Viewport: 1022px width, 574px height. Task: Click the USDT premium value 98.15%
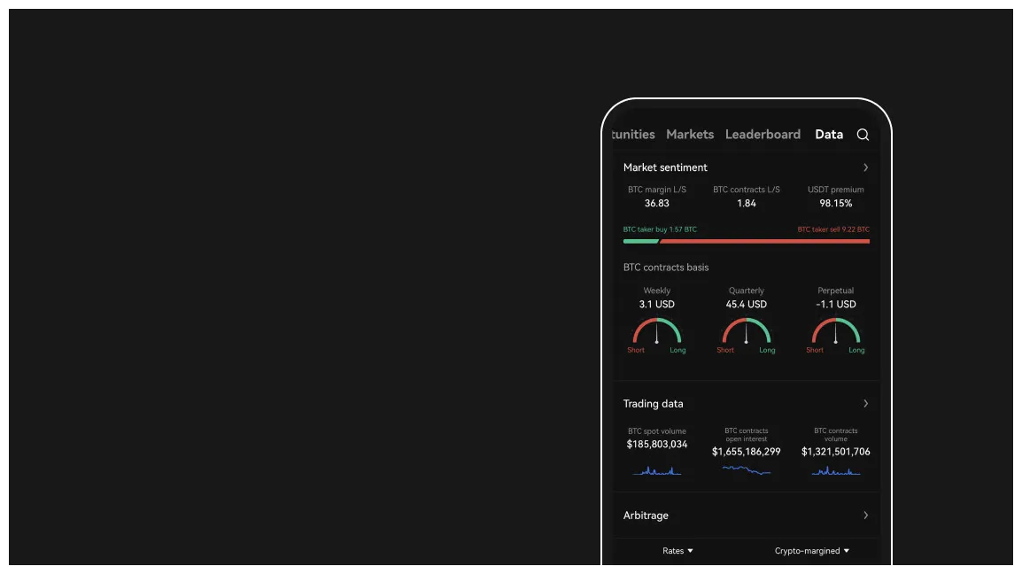click(x=836, y=204)
